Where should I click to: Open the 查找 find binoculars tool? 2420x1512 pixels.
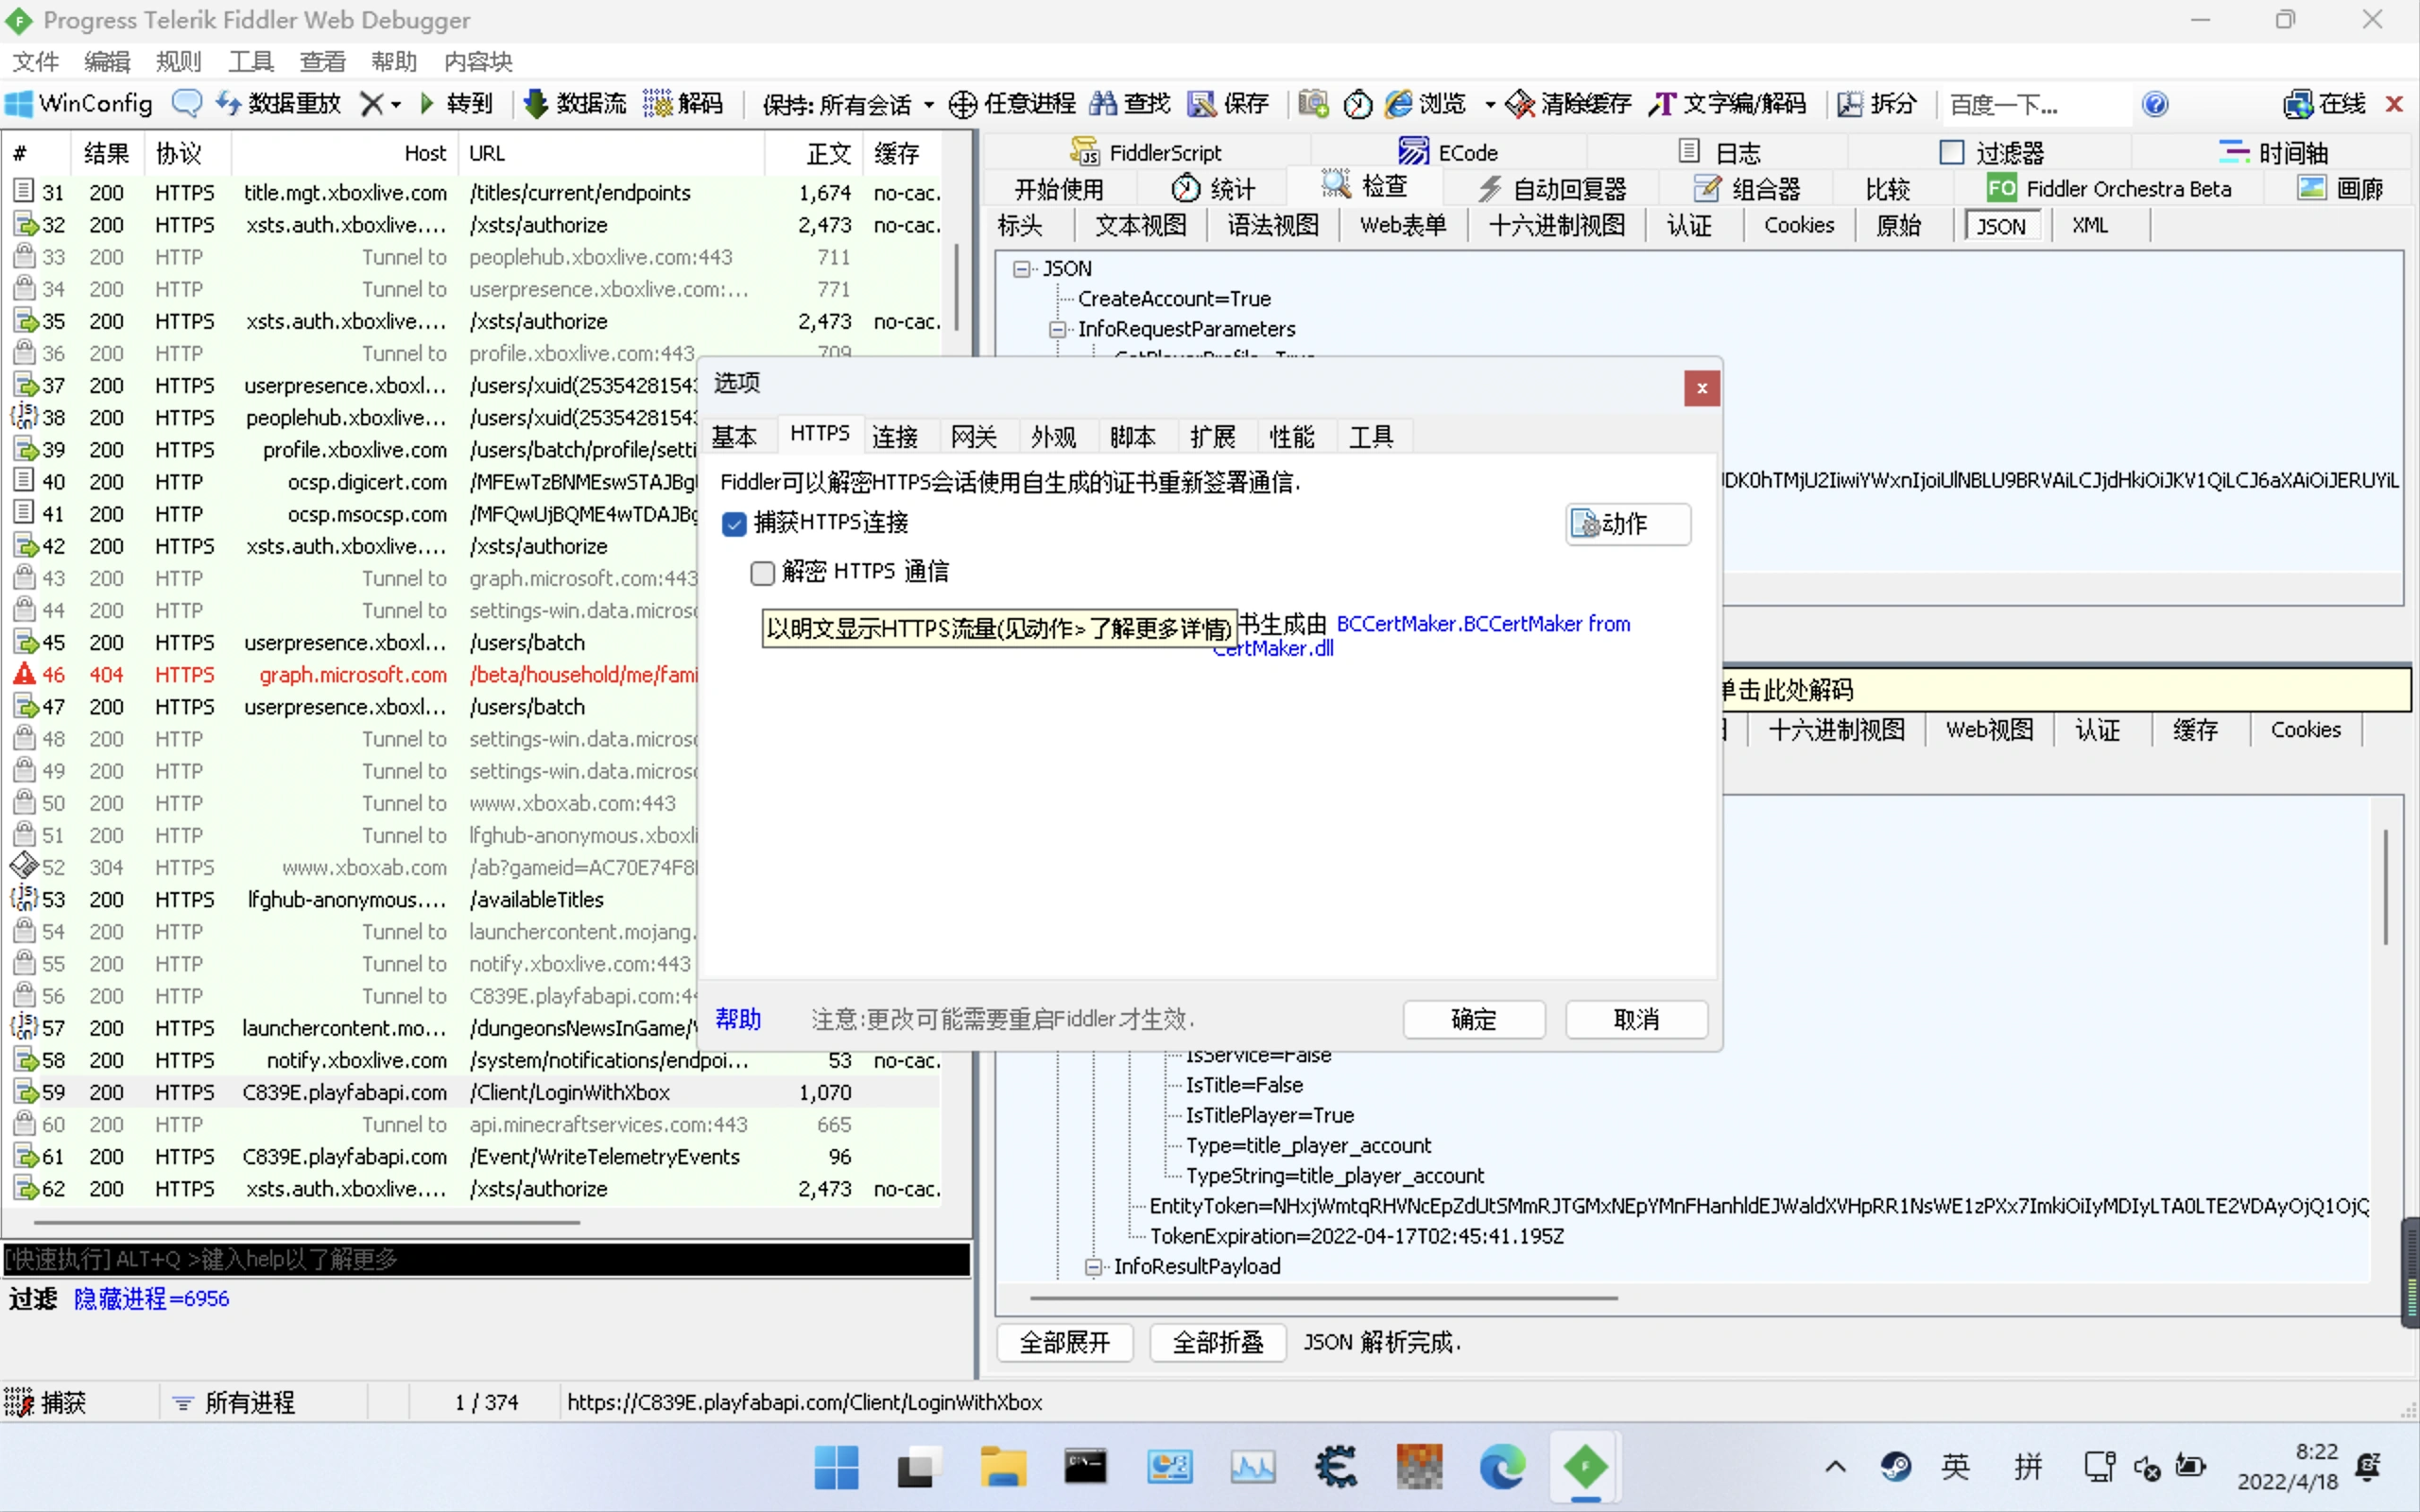[x=1129, y=103]
